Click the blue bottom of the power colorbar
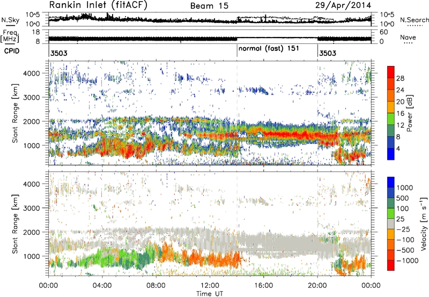 (391, 154)
